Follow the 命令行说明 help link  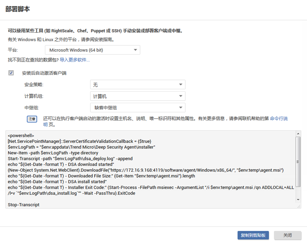279,118
